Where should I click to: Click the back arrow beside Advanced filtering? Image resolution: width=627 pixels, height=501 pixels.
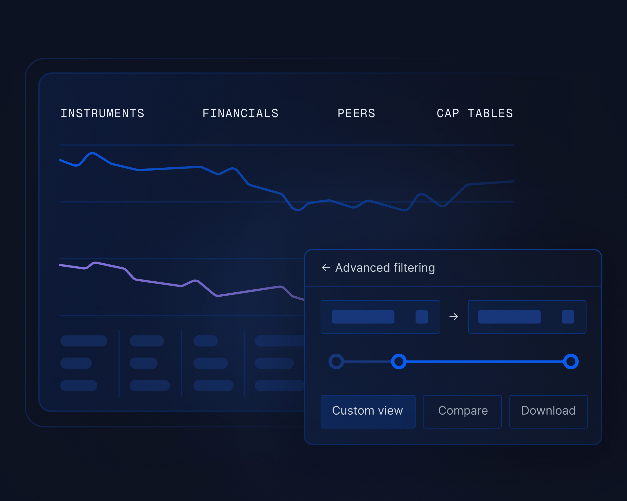pos(326,268)
